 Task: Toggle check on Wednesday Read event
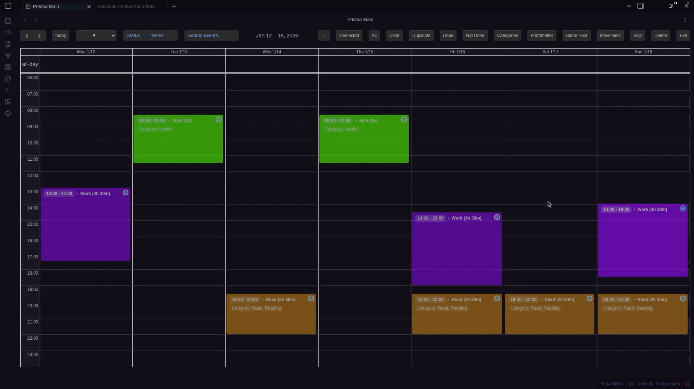[311, 299]
